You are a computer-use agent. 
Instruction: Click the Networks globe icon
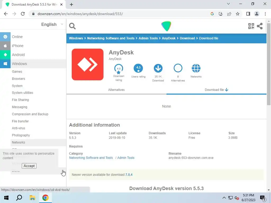(196, 68)
